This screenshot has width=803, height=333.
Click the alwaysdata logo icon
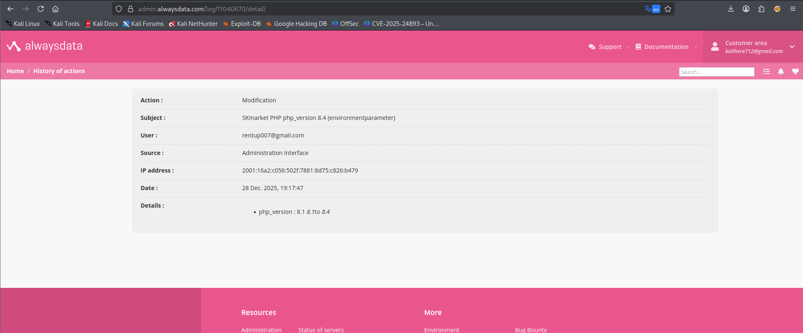click(13, 46)
